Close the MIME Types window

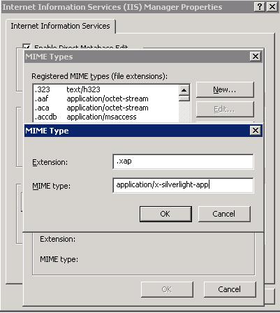coord(256,57)
